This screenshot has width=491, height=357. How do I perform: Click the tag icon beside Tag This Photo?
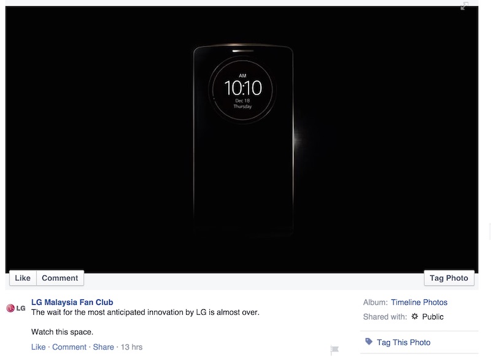pos(369,342)
